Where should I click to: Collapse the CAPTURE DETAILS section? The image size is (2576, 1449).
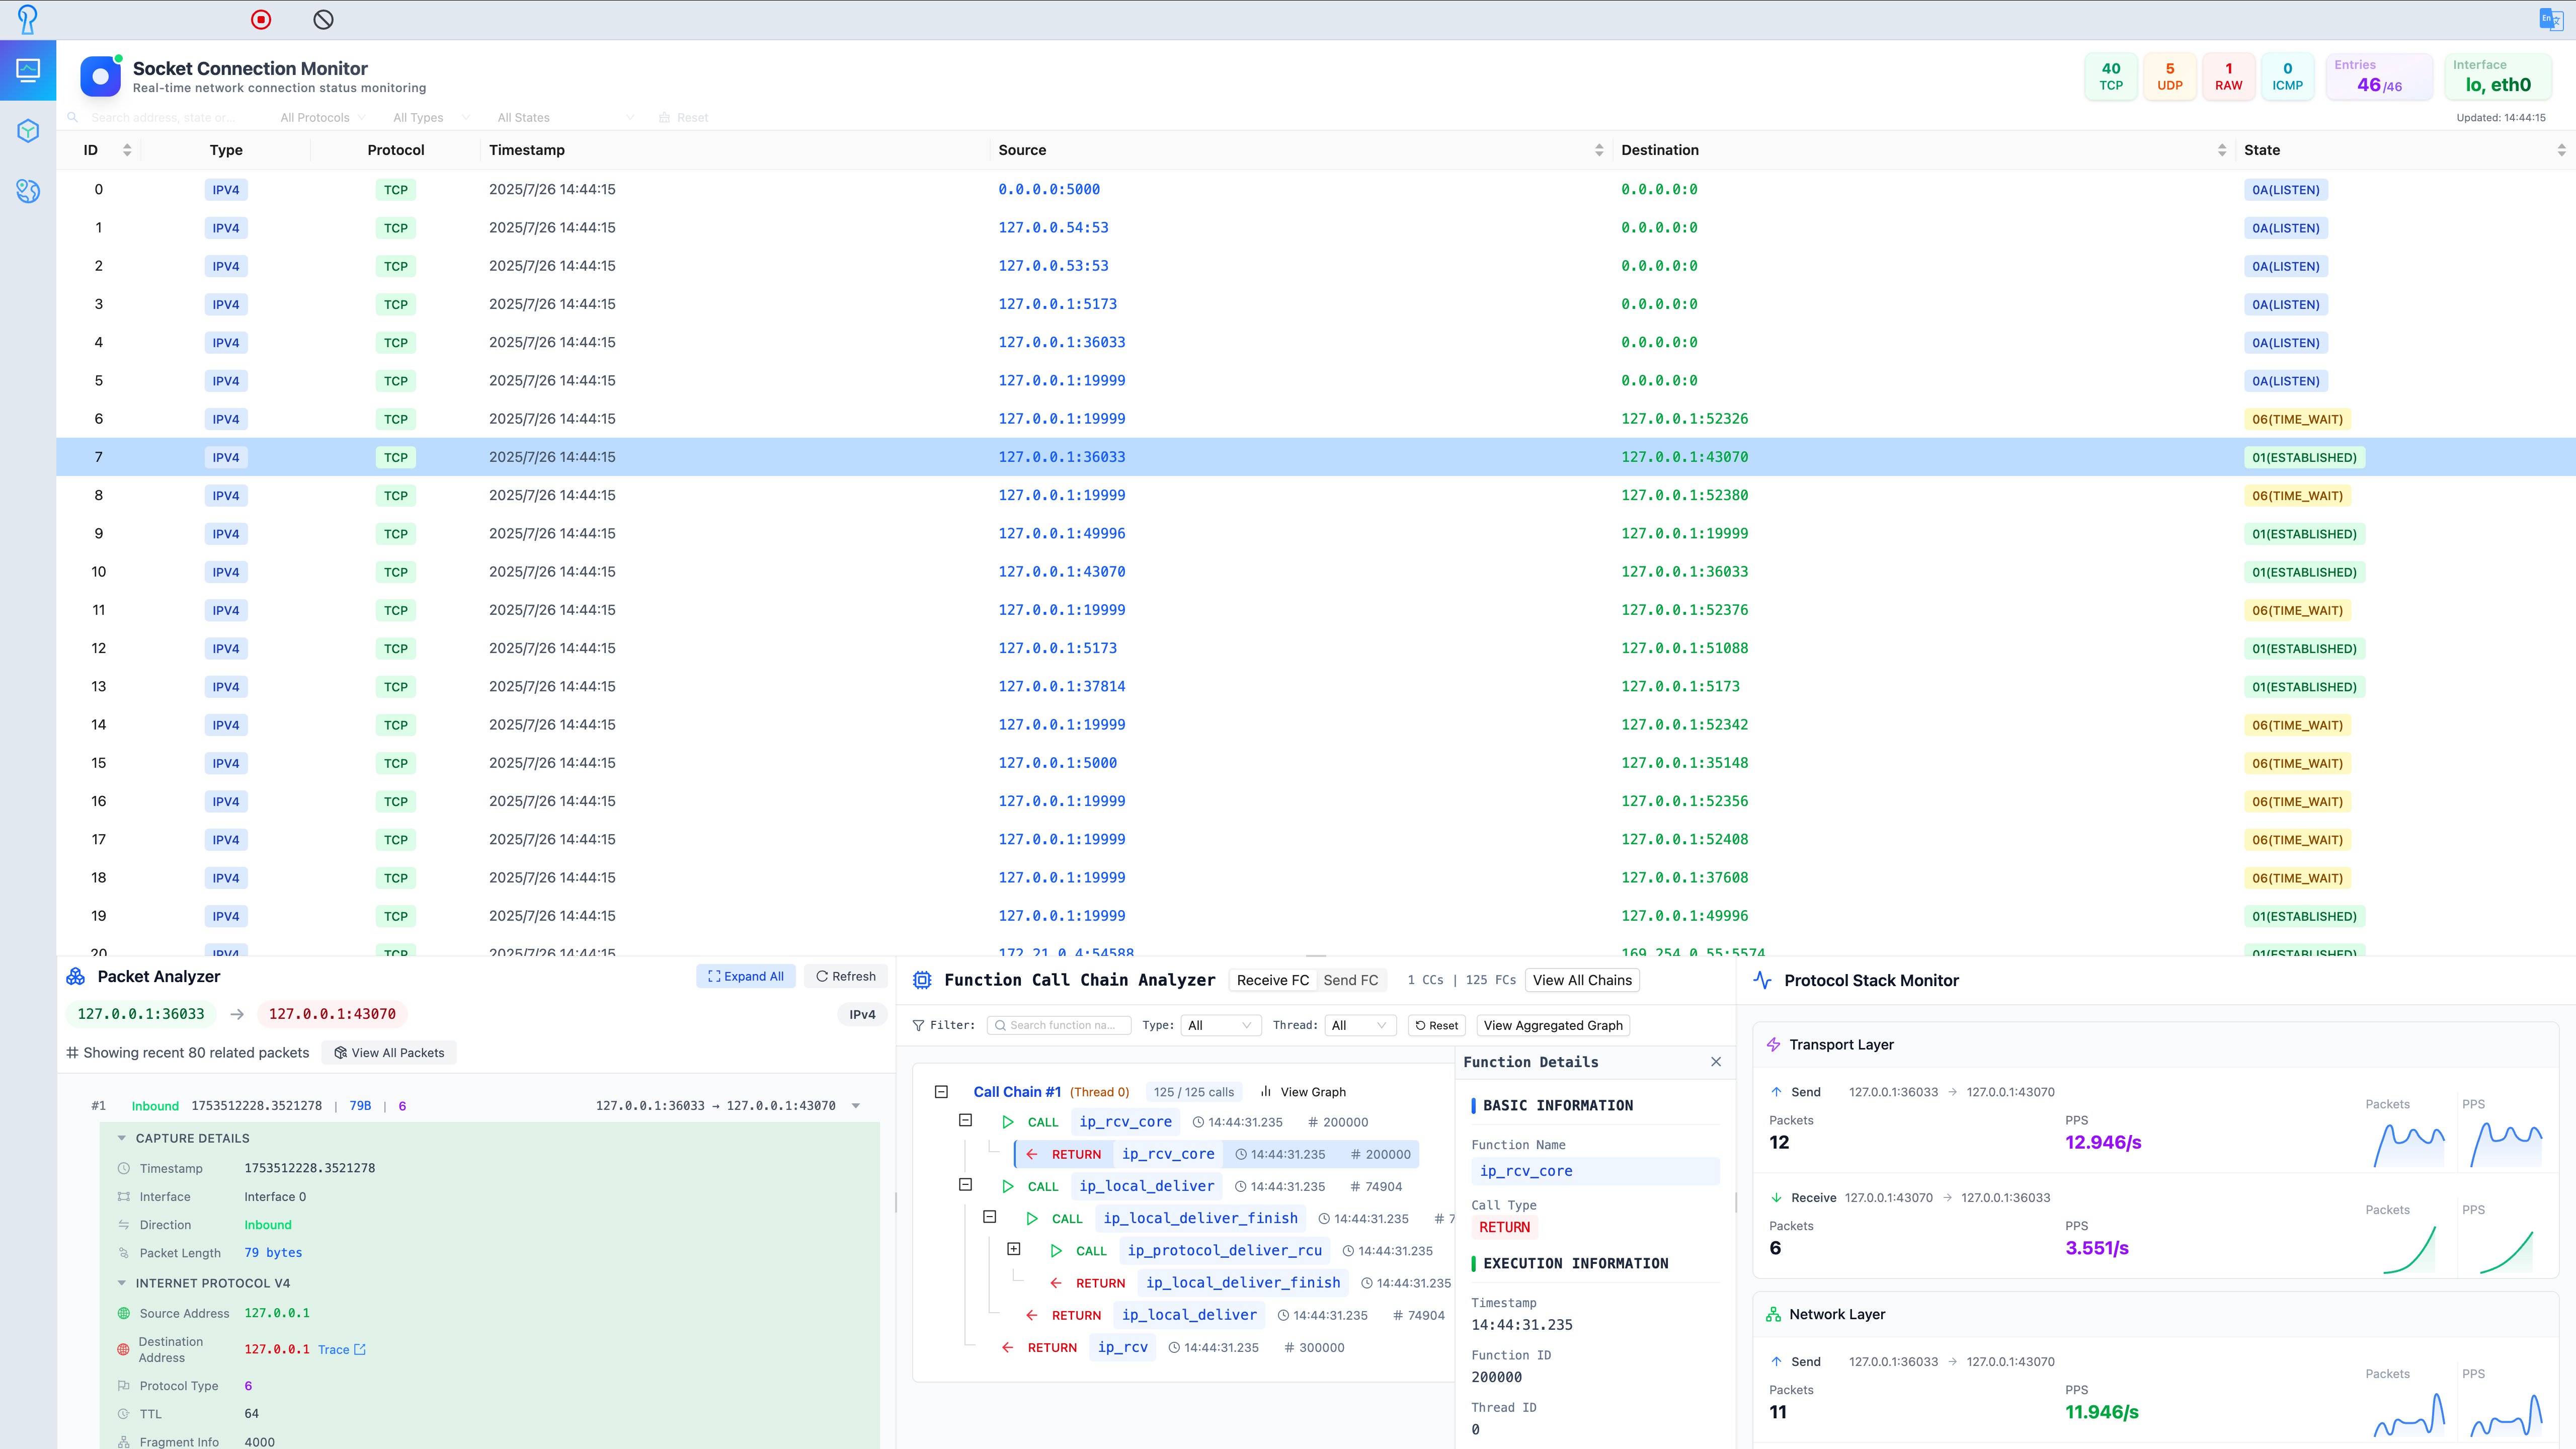point(122,1138)
